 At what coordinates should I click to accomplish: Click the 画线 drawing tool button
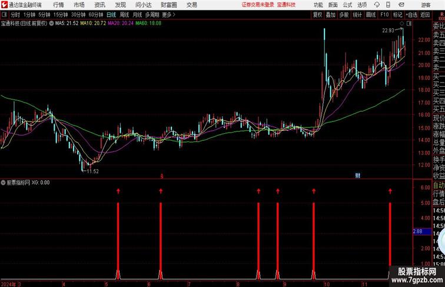[x=371, y=15]
